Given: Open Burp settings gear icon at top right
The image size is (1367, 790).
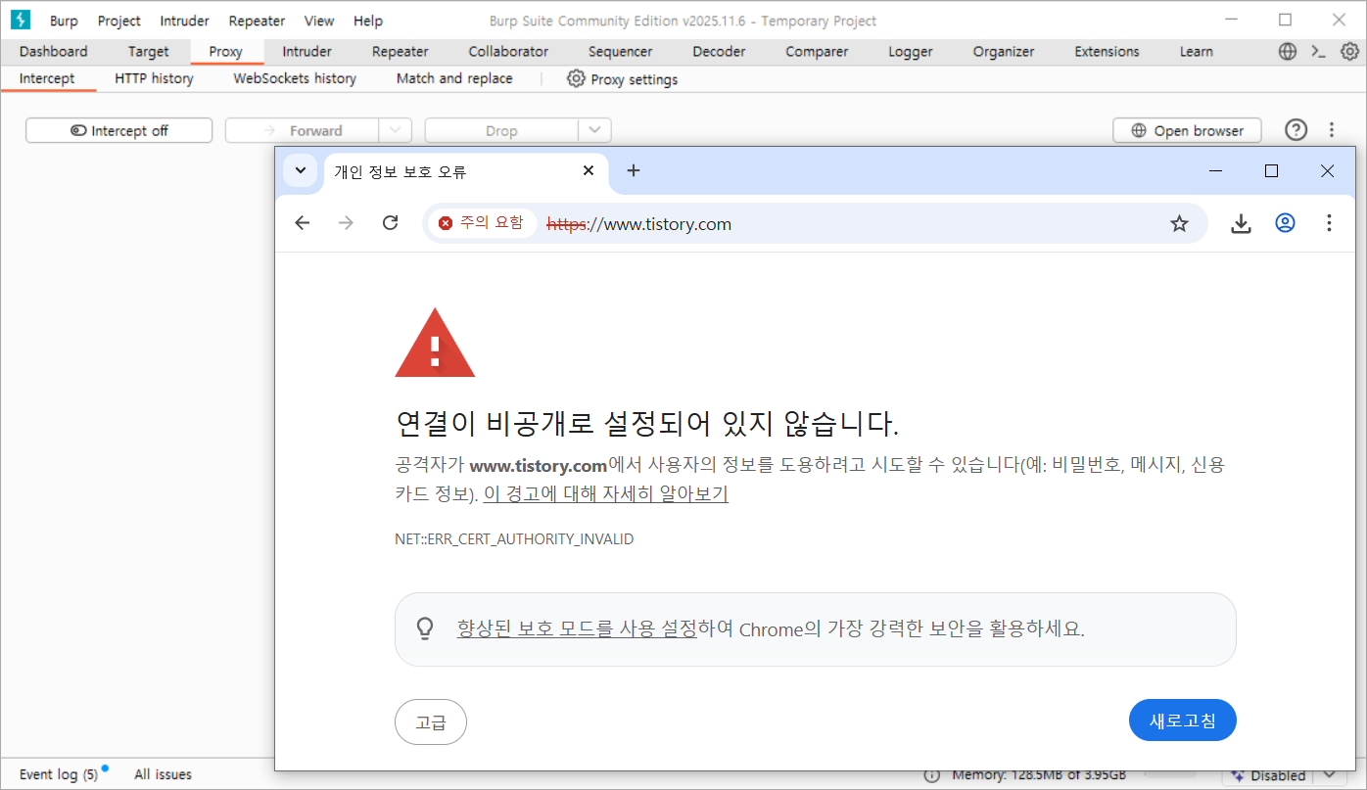Looking at the screenshot, I should [x=1349, y=52].
